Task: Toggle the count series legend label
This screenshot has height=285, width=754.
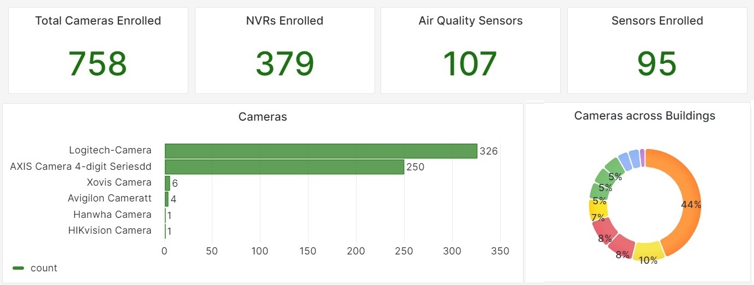Action: tap(44, 268)
